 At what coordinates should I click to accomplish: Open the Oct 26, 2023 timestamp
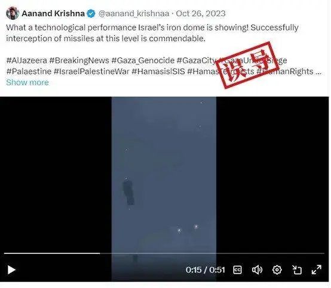201,14
